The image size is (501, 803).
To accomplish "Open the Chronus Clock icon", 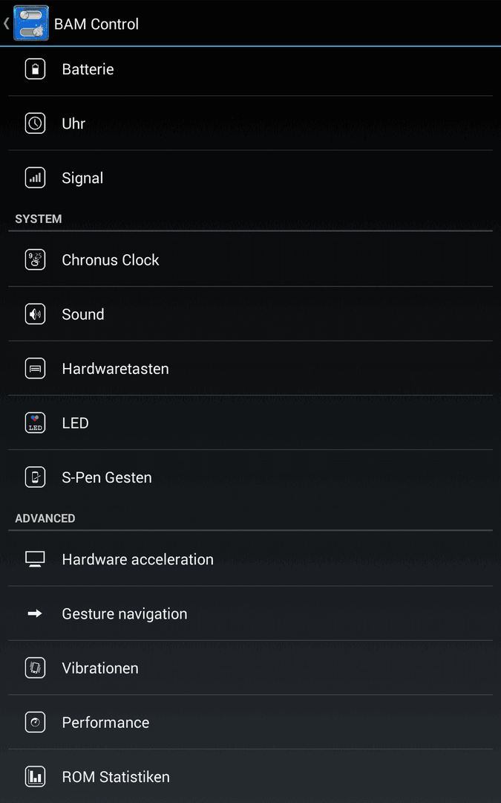I will pos(36,259).
